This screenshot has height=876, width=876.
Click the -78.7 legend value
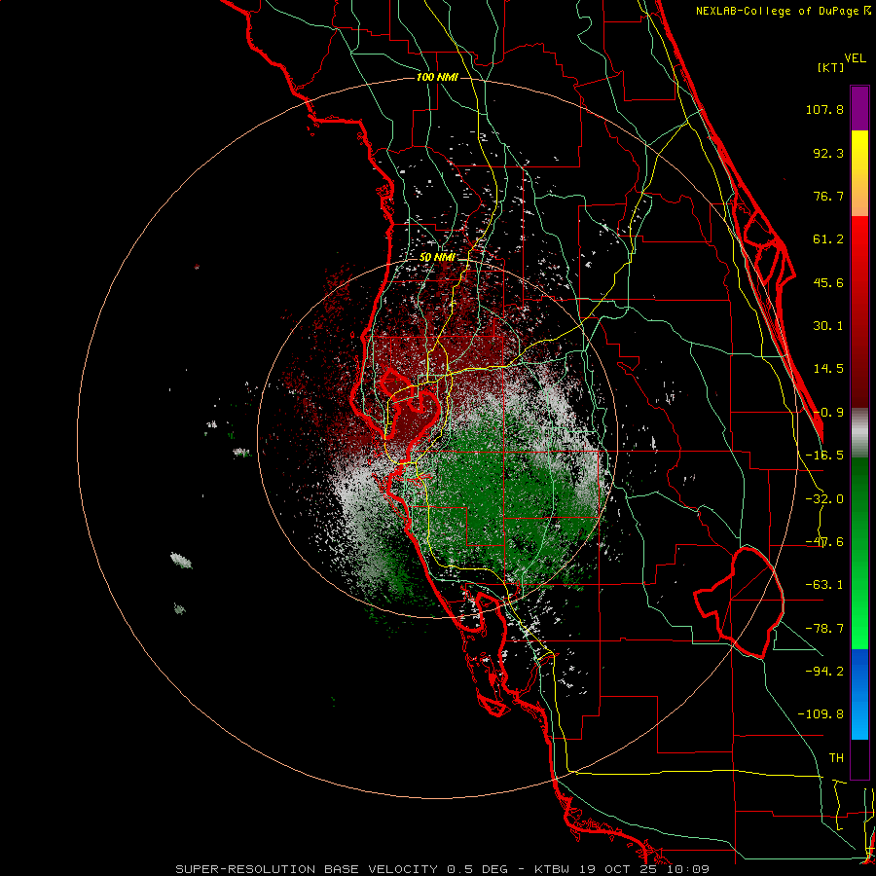click(824, 629)
